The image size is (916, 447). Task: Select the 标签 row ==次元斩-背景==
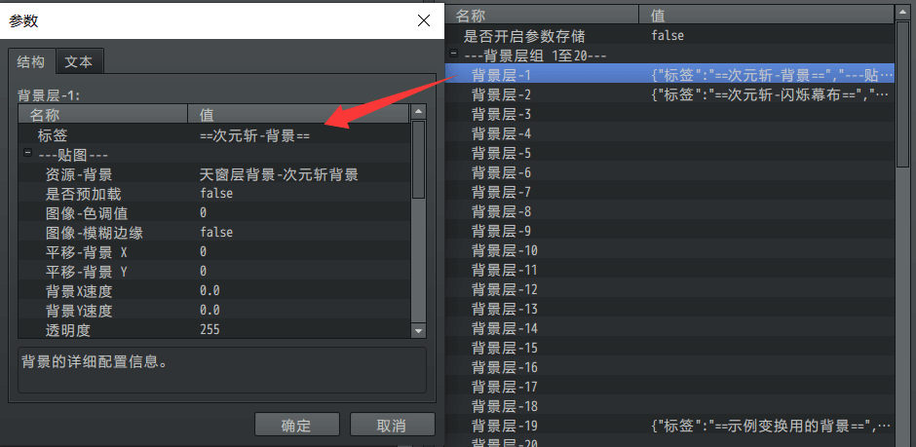[214, 136]
